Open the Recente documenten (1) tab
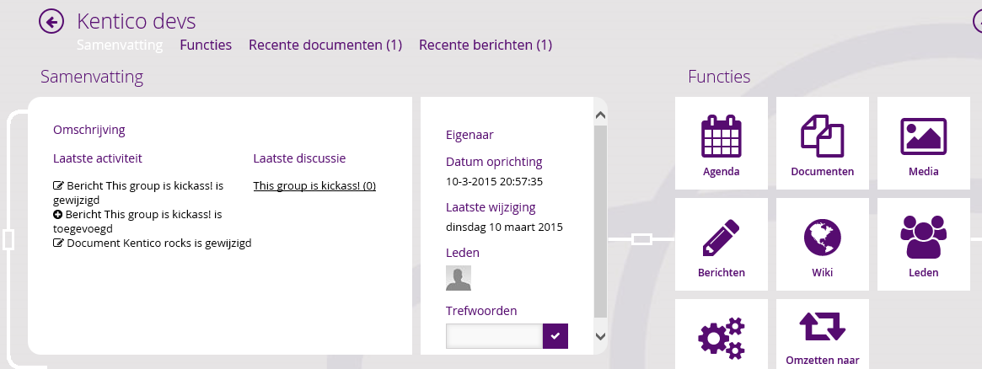 (325, 45)
